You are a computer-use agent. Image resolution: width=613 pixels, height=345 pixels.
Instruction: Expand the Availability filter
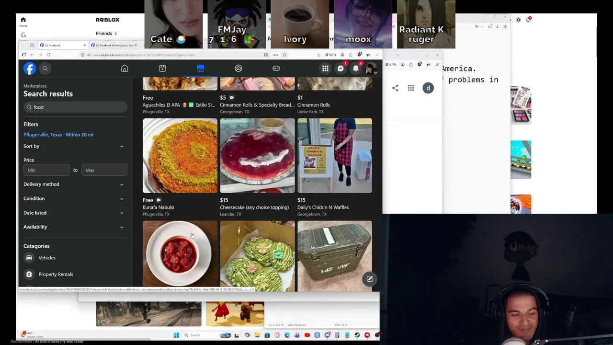coord(74,227)
